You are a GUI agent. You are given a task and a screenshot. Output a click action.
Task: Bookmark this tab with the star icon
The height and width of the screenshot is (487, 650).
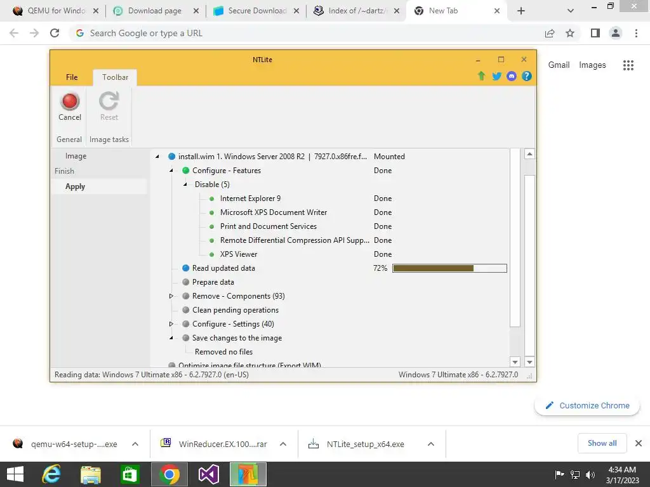click(x=570, y=33)
